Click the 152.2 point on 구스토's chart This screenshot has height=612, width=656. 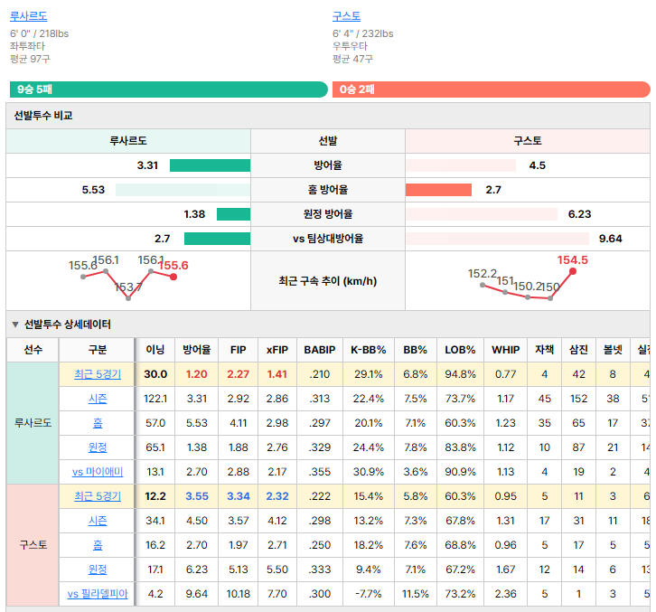point(483,285)
